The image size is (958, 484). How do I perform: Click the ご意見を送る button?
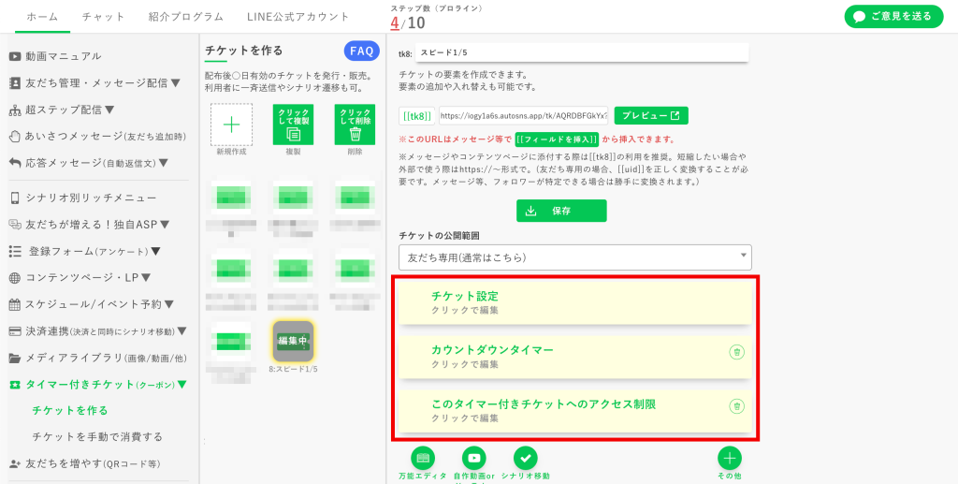(x=893, y=17)
